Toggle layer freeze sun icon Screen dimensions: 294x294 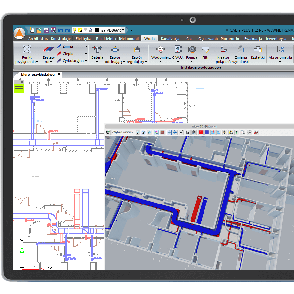80,30
